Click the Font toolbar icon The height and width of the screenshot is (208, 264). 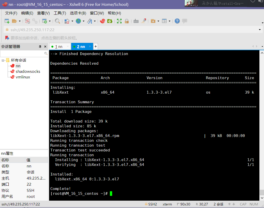(90, 21)
